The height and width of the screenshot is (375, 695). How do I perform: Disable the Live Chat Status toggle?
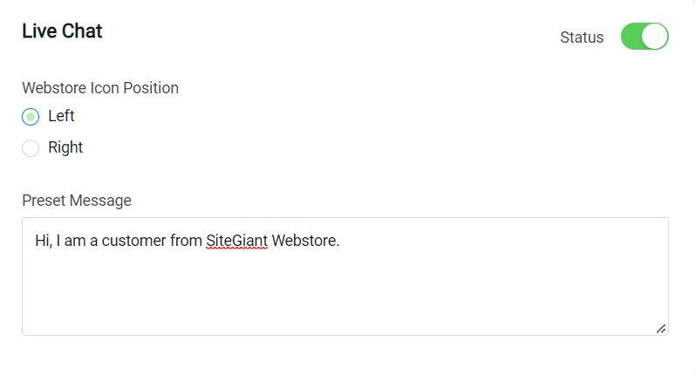pyautogui.click(x=644, y=37)
